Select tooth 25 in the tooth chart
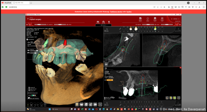This screenshot has width=207, height=112. pos(155,28)
